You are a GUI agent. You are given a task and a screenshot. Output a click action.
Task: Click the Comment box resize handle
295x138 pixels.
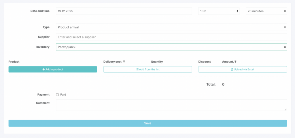pos(285,109)
